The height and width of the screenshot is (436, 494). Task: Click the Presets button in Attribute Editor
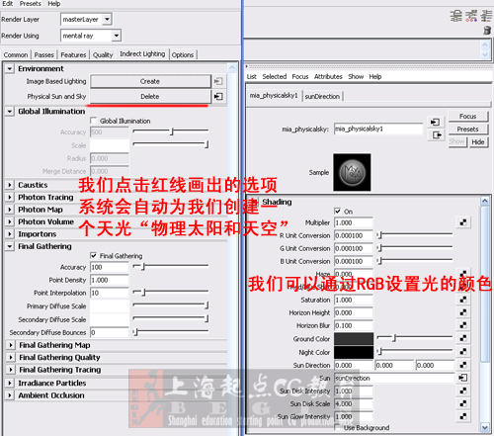467,129
